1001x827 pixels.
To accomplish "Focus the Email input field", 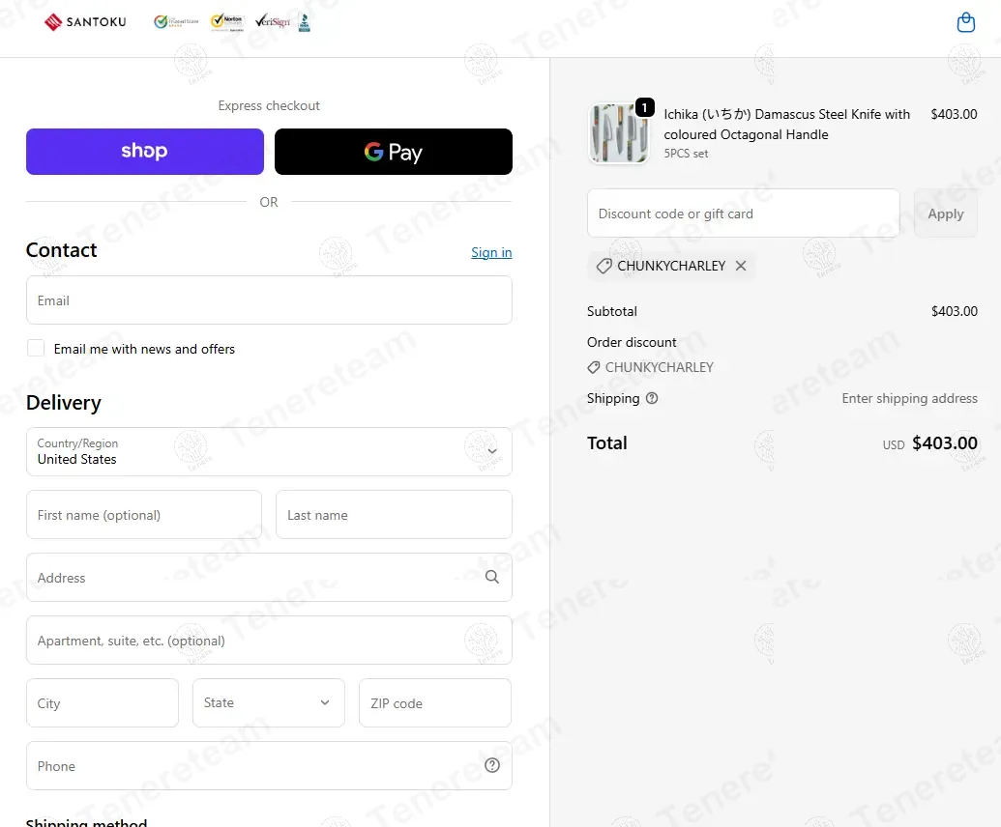I will (269, 300).
